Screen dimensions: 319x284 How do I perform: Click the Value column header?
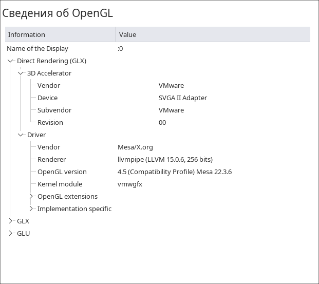[213, 34]
